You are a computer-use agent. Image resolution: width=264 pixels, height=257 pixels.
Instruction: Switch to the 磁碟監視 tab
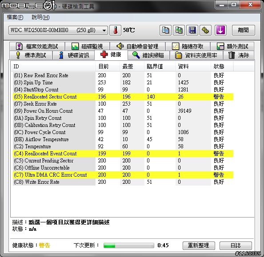click(x=87, y=46)
